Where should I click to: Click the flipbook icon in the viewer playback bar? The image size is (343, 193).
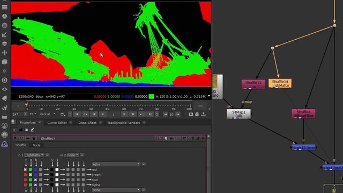point(191,114)
